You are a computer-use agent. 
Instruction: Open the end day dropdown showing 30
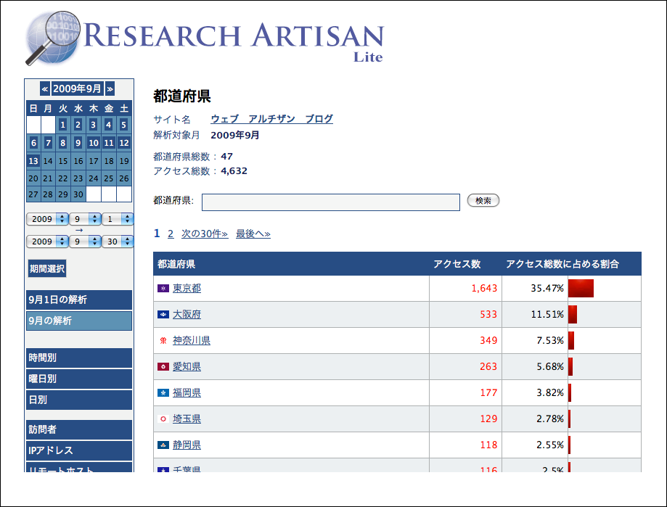116,241
